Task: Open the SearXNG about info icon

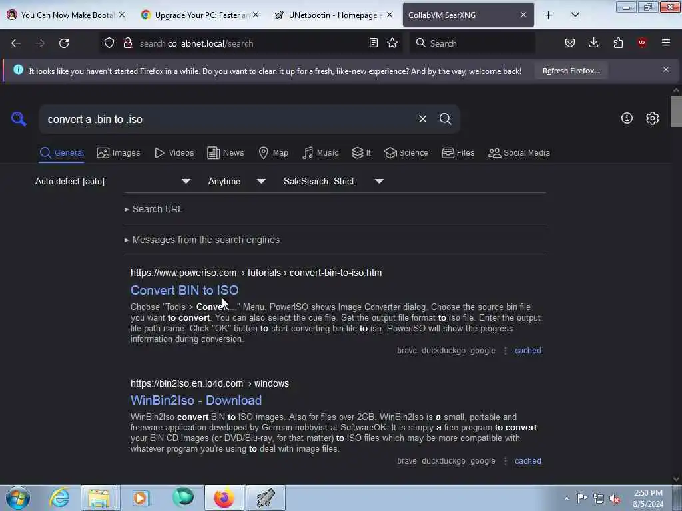Action: pos(627,118)
